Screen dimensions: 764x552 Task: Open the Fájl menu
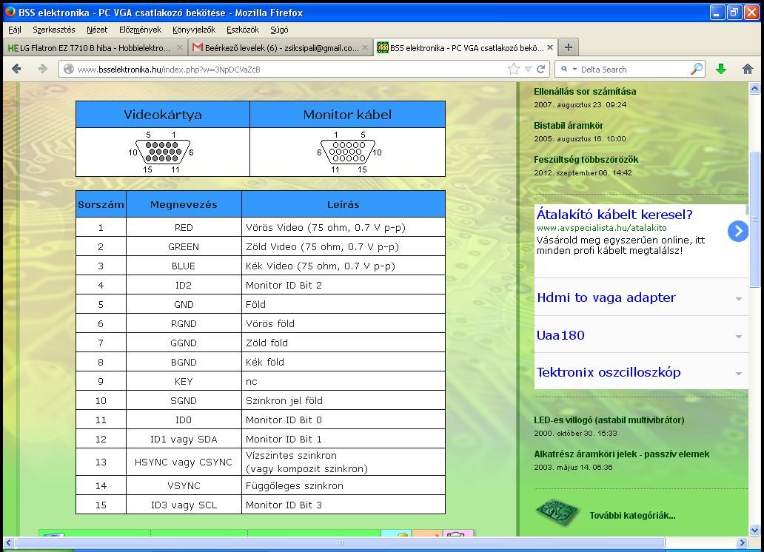click(x=15, y=30)
